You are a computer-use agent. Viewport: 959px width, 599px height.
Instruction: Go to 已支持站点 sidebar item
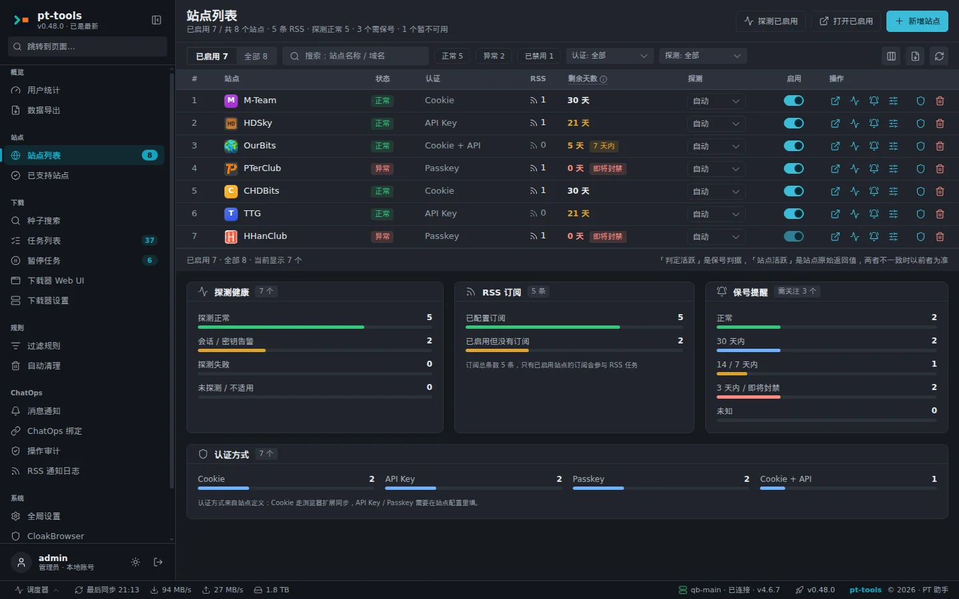84,176
